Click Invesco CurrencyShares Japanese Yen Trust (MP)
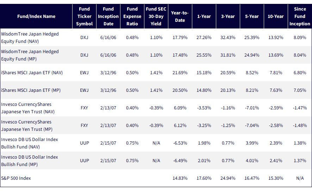Image resolution: width=312 pixels, height=191 pixels. tap(27, 126)
